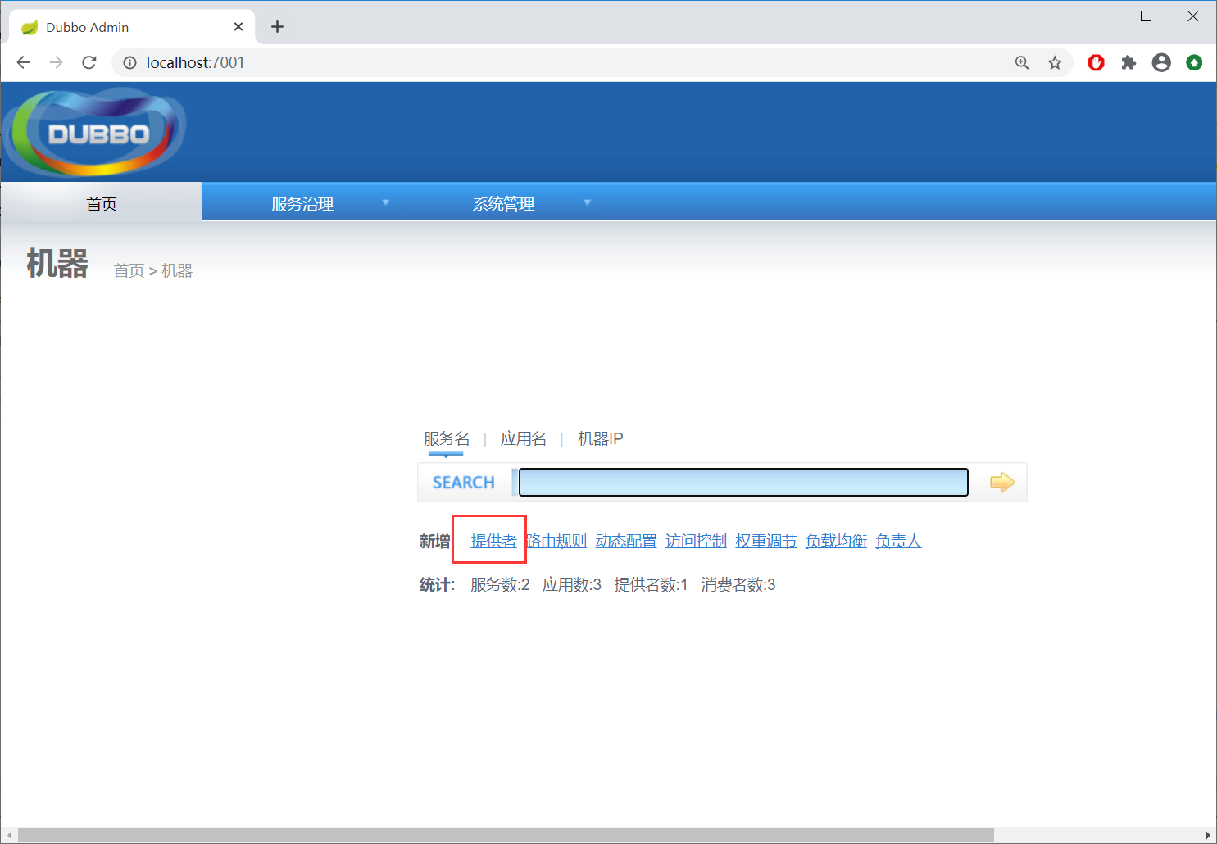Open the extensions puzzle menu
This screenshot has height=844, width=1217.
pyautogui.click(x=1128, y=62)
